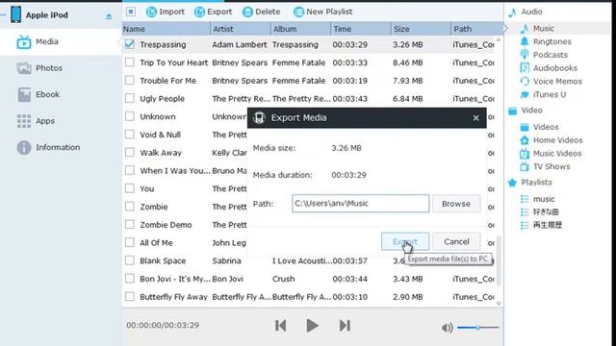Open the Voice Memos category
This screenshot has height=346, width=616.
click(557, 82)
